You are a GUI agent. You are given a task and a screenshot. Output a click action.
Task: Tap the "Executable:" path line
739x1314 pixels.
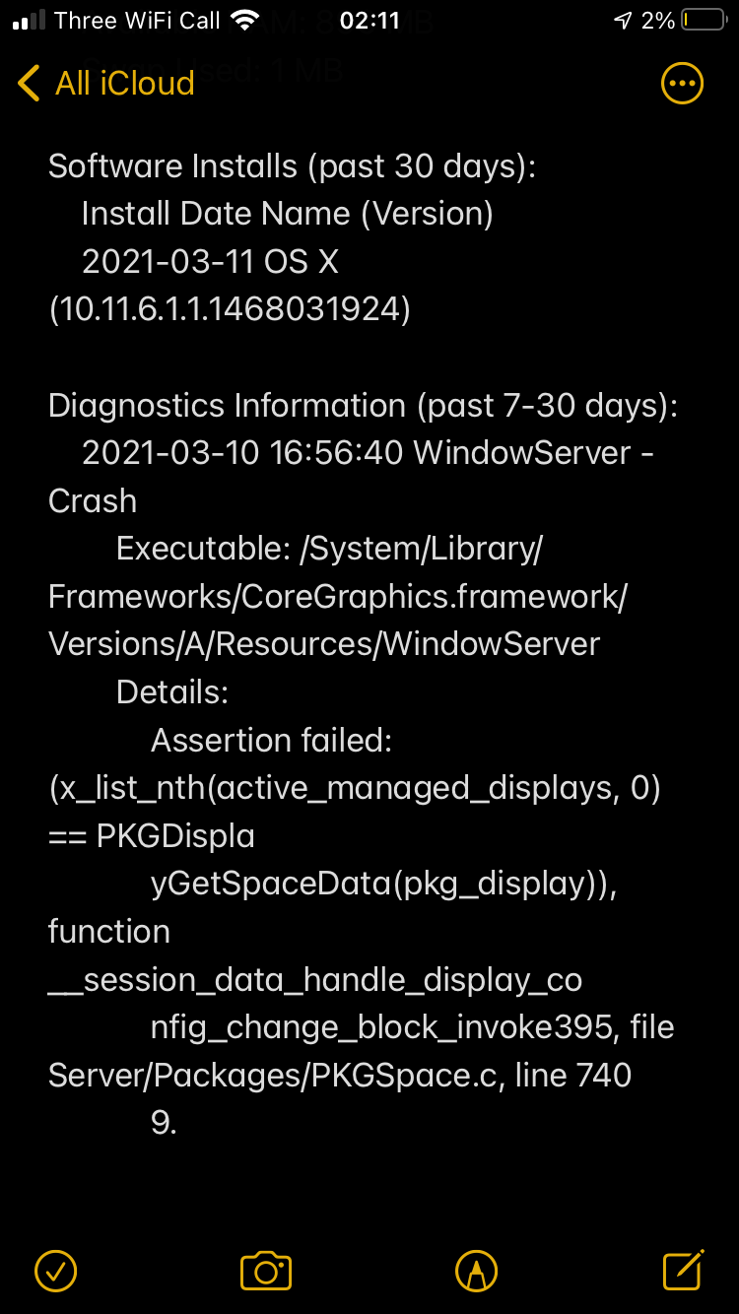pos(338,596)
